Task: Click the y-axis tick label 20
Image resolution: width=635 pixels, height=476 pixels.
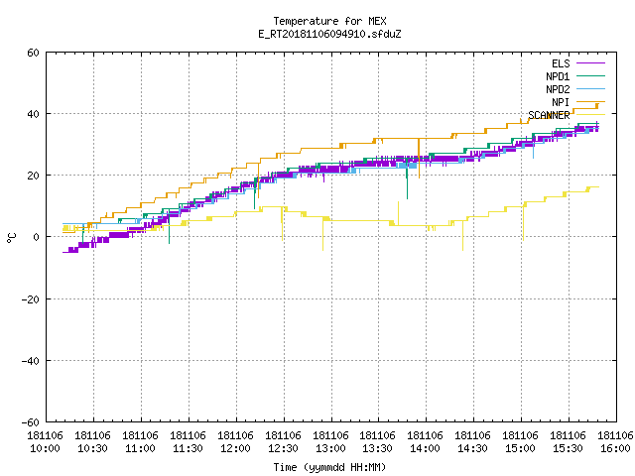Action: point(33,176)
